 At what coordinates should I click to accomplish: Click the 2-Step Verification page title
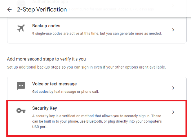click(x=42, y=10)
